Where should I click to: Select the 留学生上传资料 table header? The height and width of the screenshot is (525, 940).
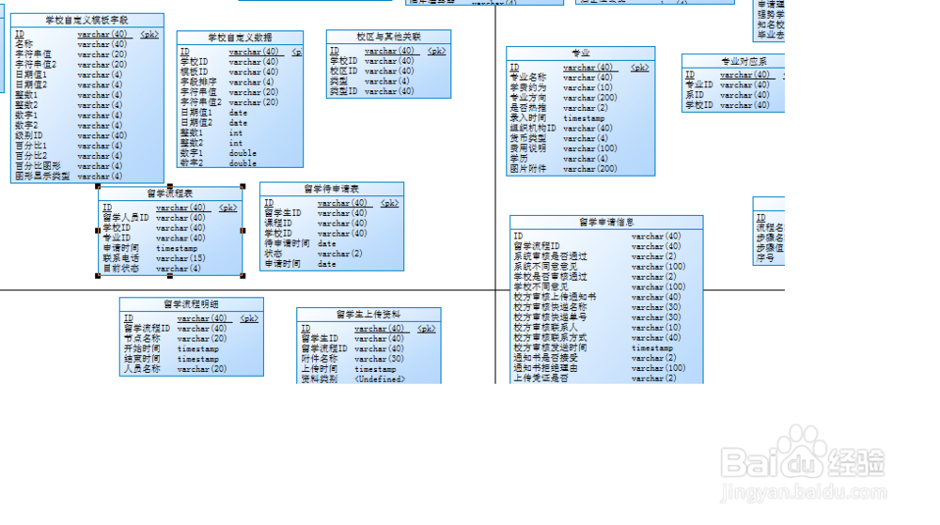[x=368, y=314]
